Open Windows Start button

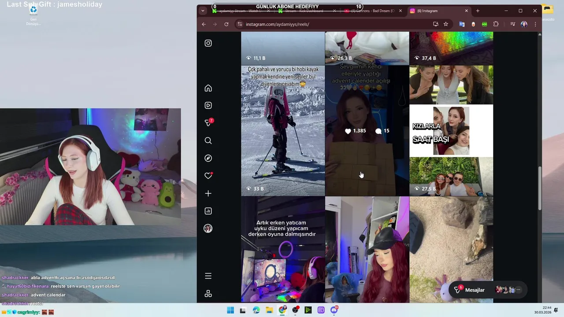point(230,310)
